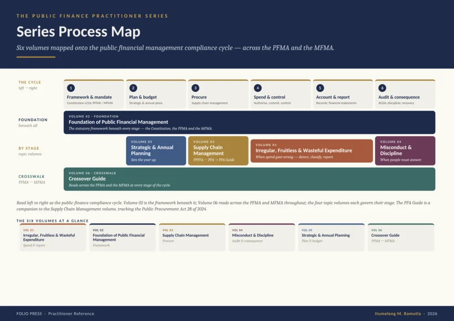The image size is (454, 321).
Task: Click 'PPPFA → PPA + PPA Guide' tagline
Action: pyautogui.click(x=214, y=160)
